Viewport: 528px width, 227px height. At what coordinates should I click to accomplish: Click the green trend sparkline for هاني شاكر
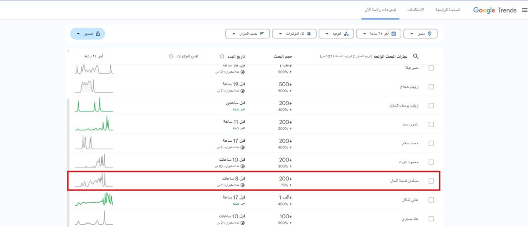tap(94, 200)
